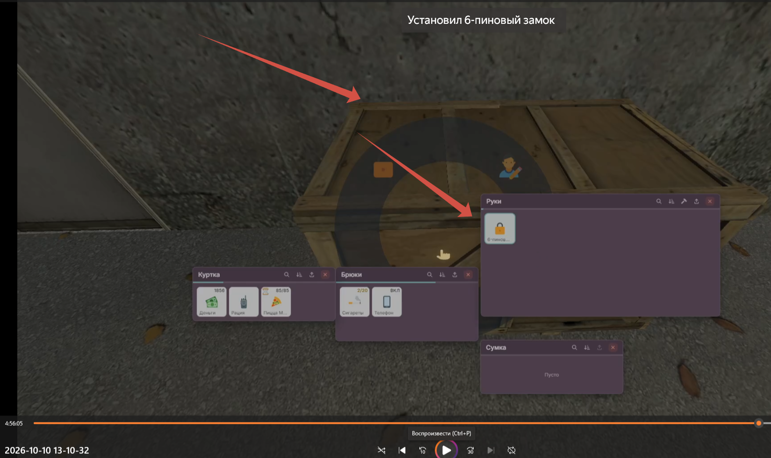Image resolution: width=771 pixels, height=458 pixels.
Task: Play the video
Action: tap(447, 450)
